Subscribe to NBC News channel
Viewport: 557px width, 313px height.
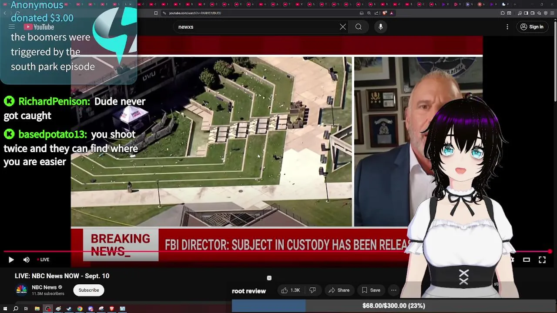(x=89, y=290)
